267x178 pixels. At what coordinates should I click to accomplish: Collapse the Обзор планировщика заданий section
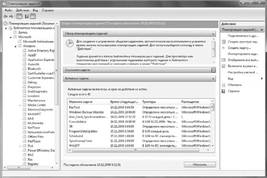tap(213, 34)
